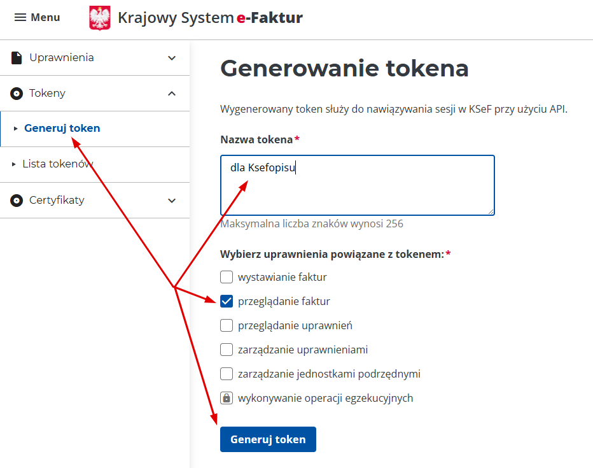Focus the Nazwa tokena text field
The width and height of the screenshot is (593, 468).
click(357, 185)
